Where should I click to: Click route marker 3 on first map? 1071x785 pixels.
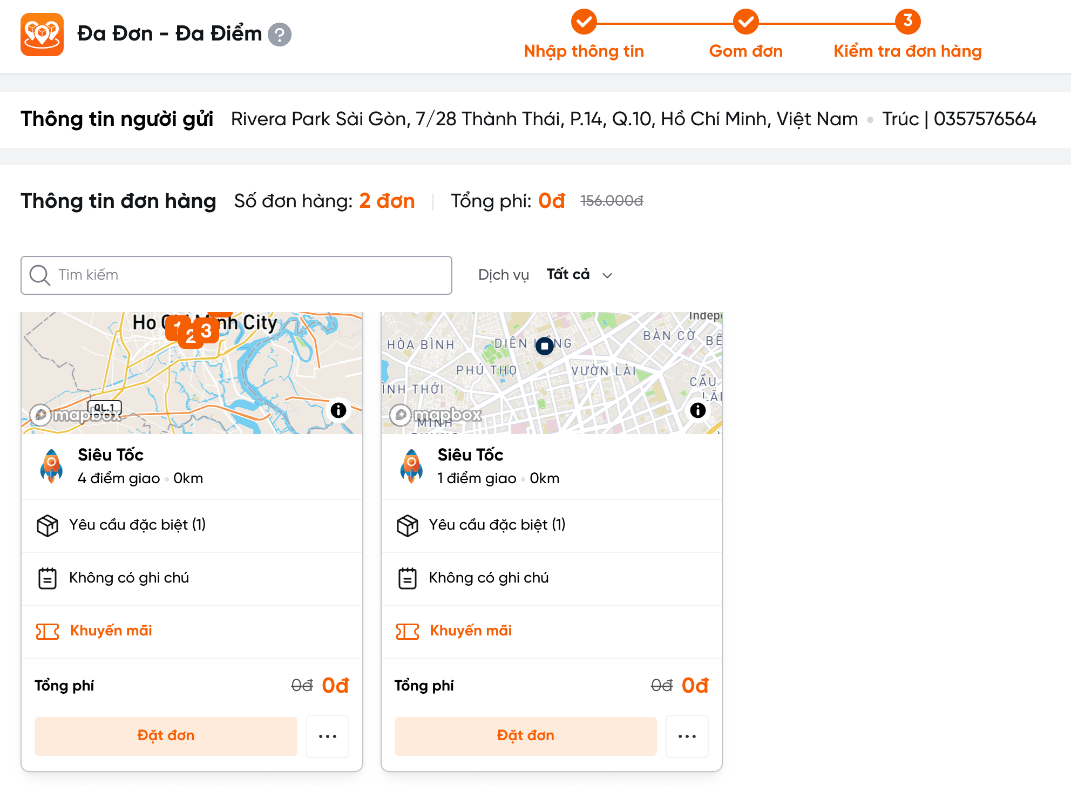click(207, 330)
